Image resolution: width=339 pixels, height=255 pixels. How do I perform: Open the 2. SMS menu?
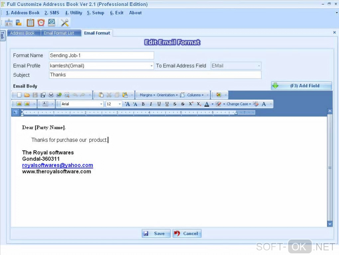[52, 13]
